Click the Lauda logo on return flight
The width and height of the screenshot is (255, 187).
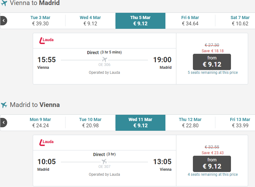coord(47,143)
